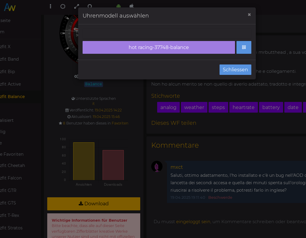Open Amazfit T-Rex in sidebar
This screenshot has width=306, height=238.
(10, 215)
